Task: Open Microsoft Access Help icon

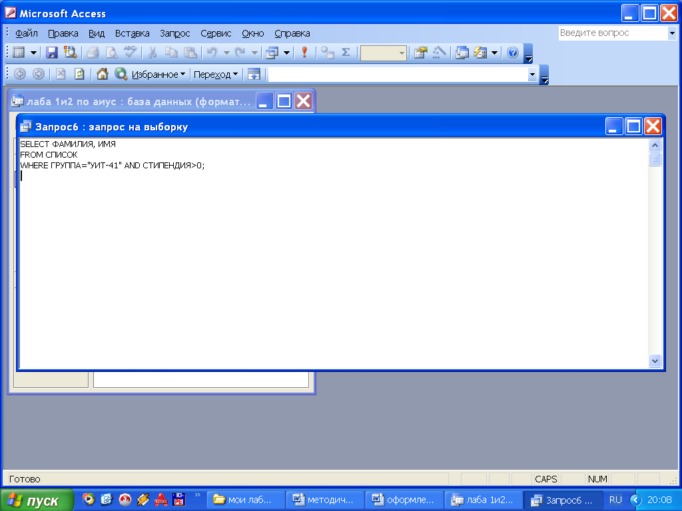Action: (513, 53)
